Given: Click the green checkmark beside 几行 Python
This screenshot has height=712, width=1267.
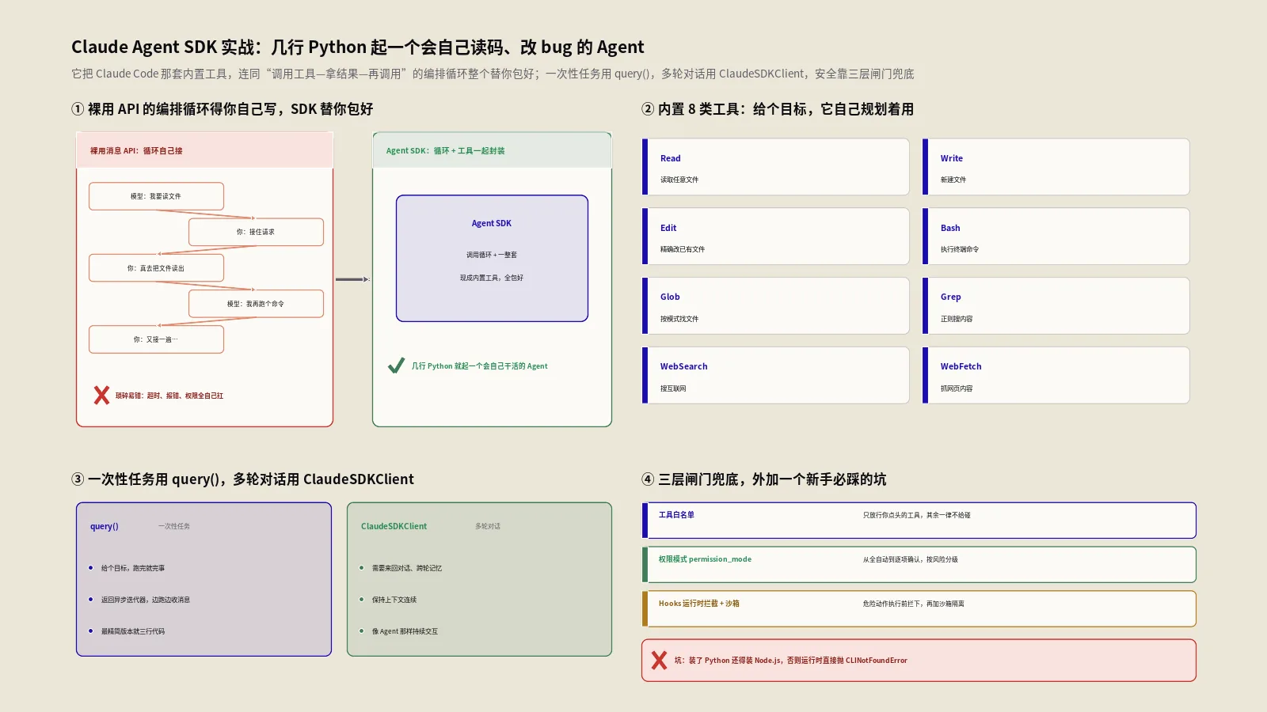Looking at the screenshot, I should [x=396, y=365].
